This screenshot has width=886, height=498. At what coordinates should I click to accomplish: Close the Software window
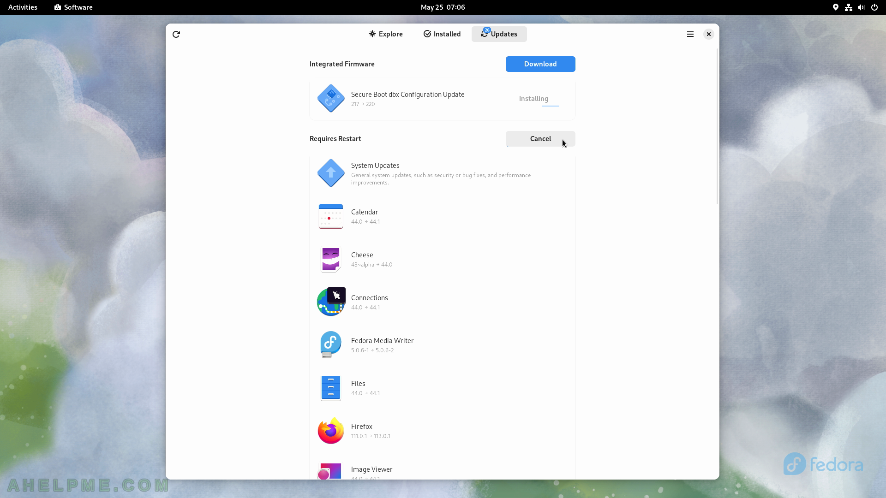[x=709, y=34]
